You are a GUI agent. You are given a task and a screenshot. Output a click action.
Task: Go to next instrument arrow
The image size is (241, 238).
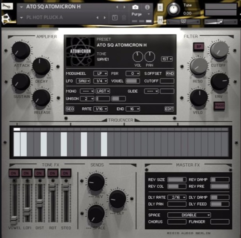coord(124,7)
